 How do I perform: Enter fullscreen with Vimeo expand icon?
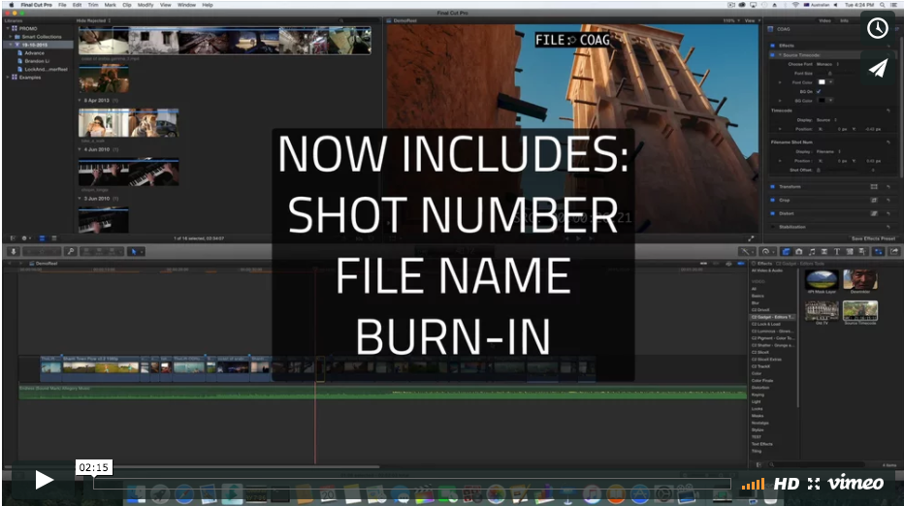813,484
